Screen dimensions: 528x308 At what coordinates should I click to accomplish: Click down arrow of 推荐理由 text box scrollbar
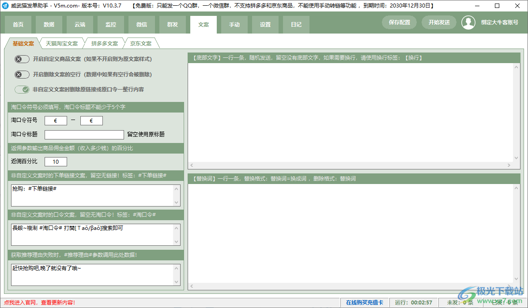point(177,282)
